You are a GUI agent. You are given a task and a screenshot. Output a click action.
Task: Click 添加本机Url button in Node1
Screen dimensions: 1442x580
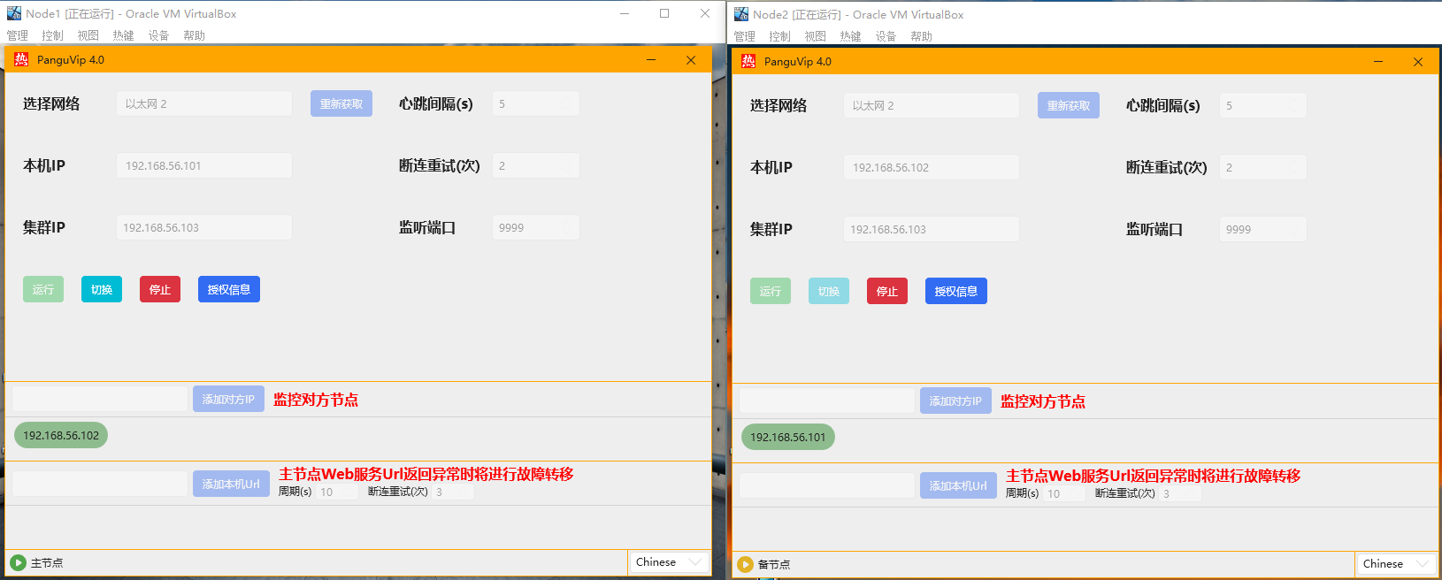[x=231, y=484]
